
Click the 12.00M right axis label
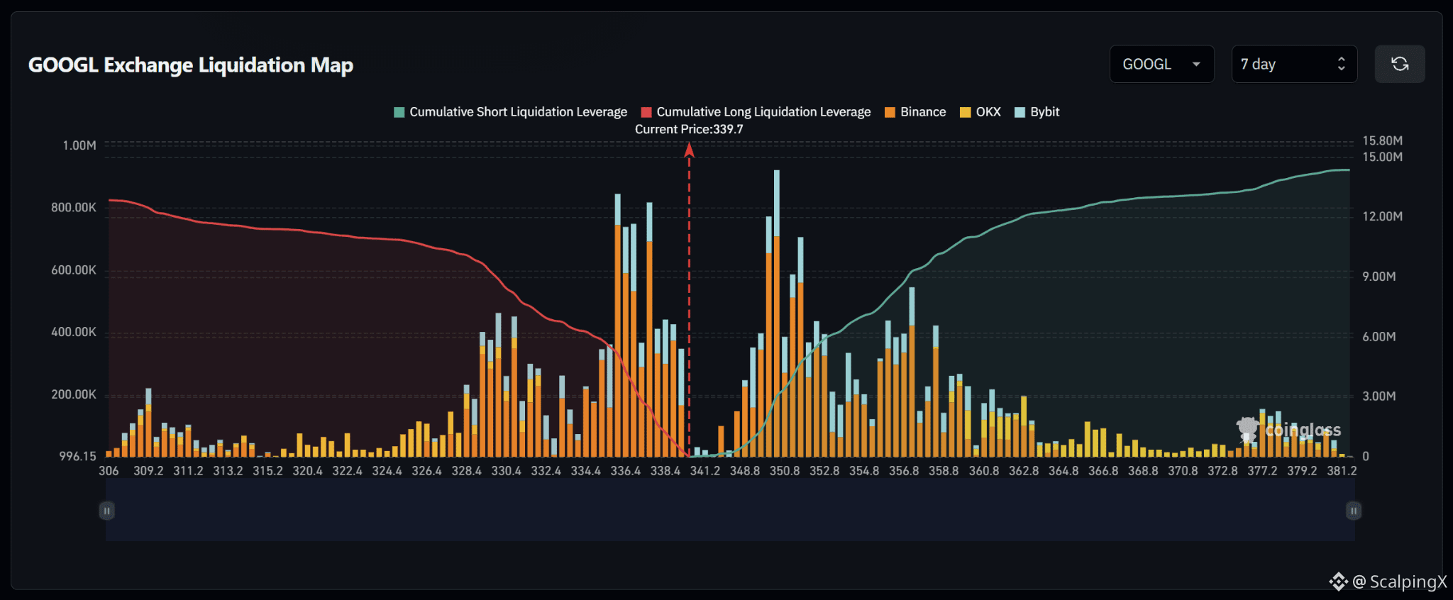click(x=1383, y=216)
